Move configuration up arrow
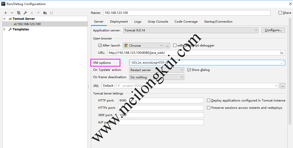The image size is (293, 148). click(x=32, y=13)
